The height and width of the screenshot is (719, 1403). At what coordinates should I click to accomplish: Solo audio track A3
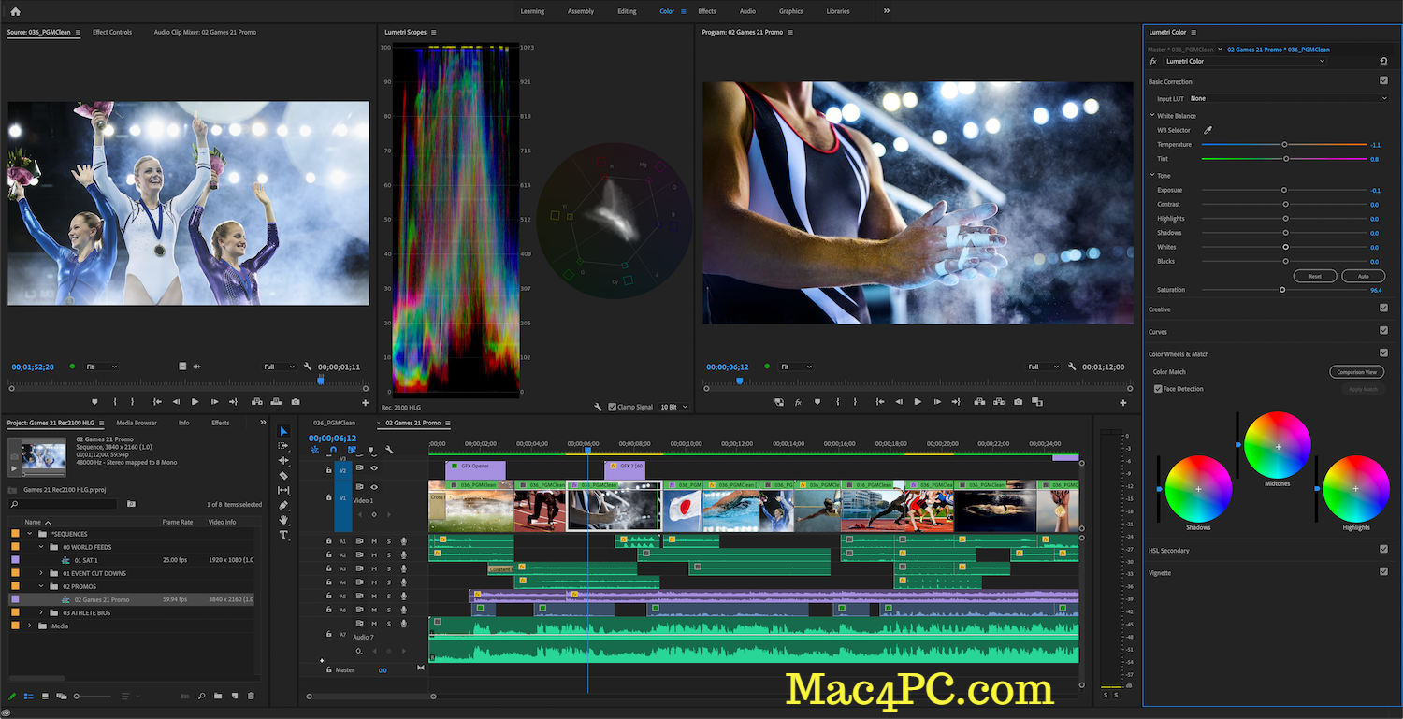388,568
